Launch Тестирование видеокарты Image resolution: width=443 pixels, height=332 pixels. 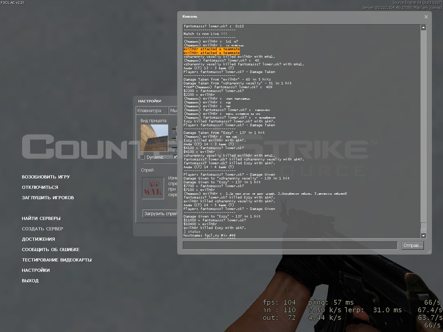(57, 260)
